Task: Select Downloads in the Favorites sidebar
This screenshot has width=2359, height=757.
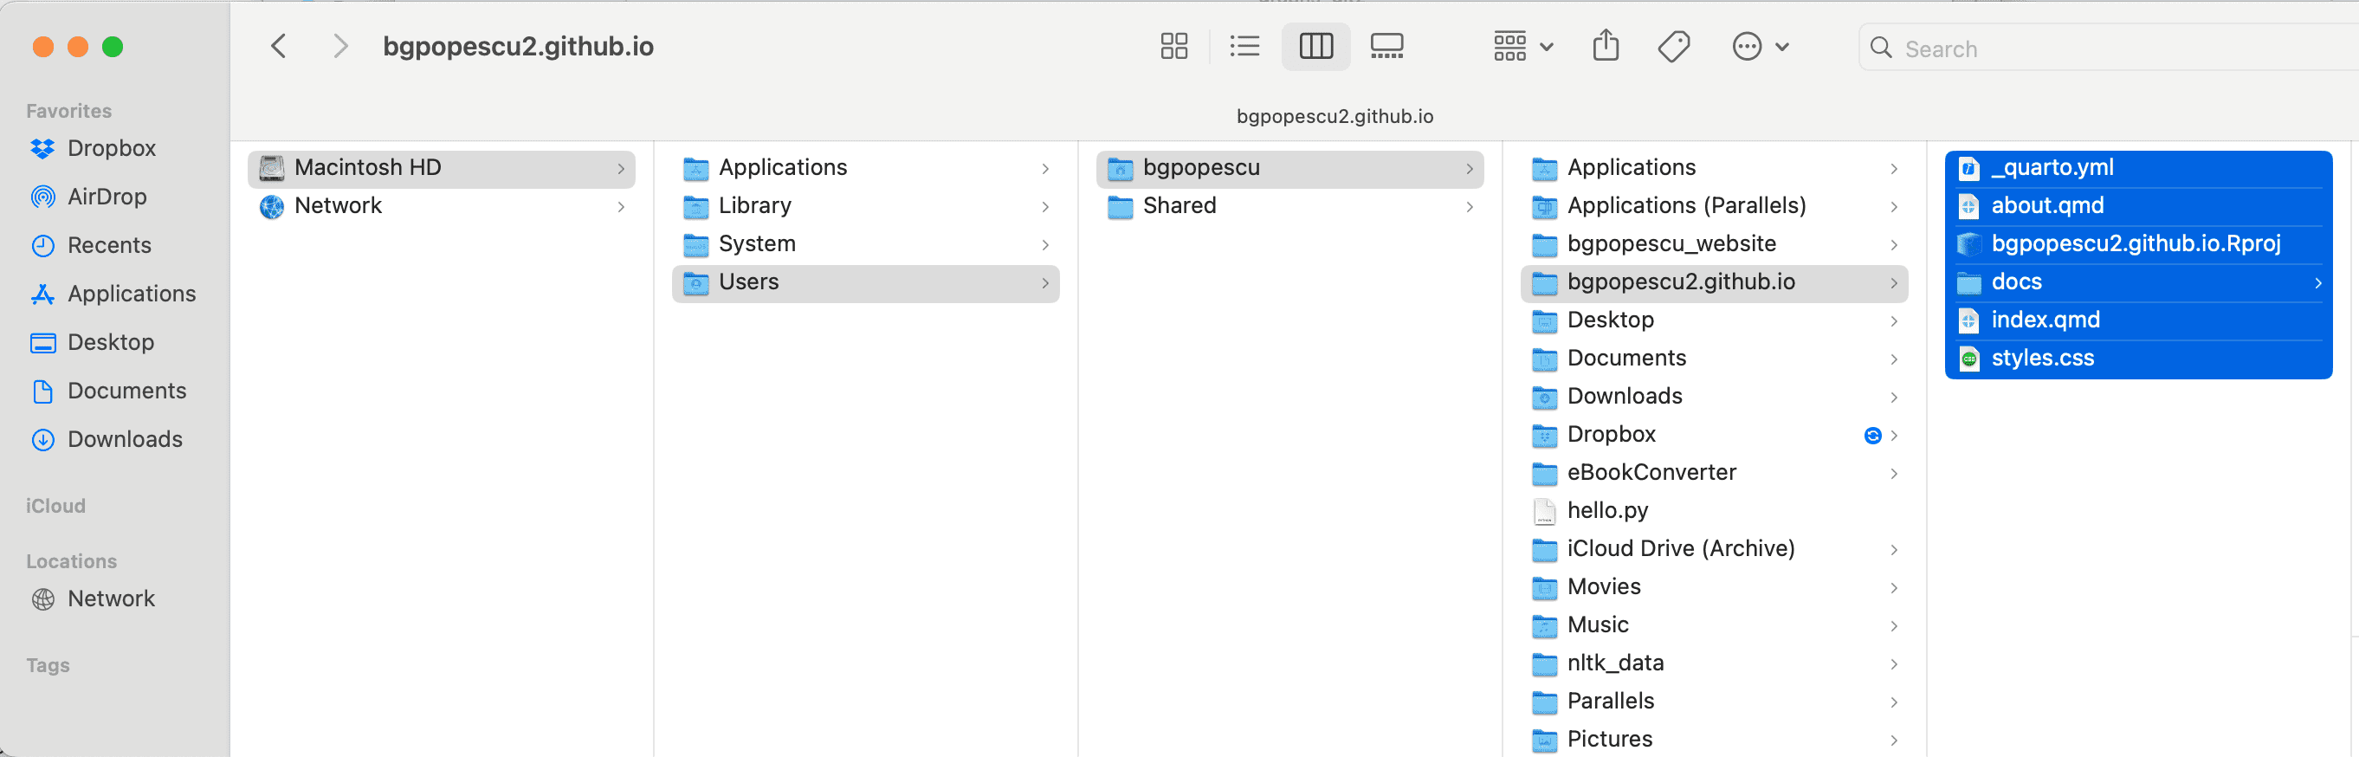Action: point(125,439)
